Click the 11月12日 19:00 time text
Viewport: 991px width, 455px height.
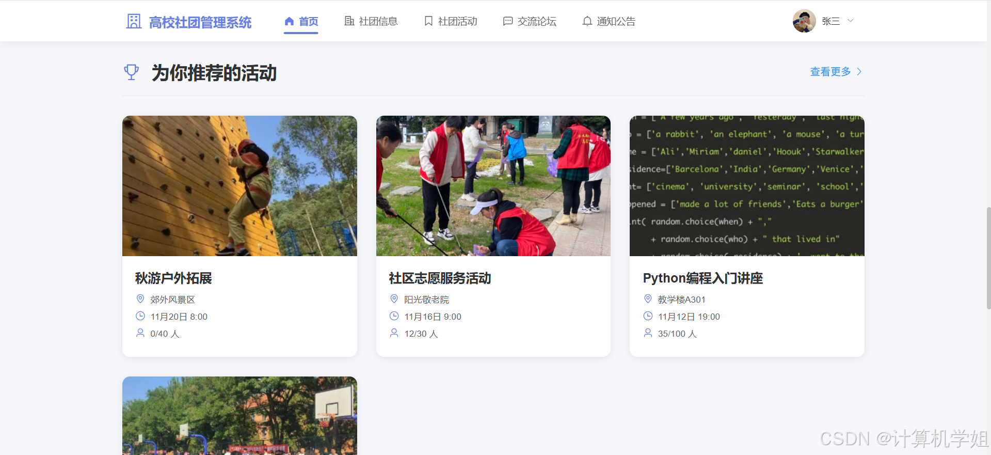coord(689,317)
